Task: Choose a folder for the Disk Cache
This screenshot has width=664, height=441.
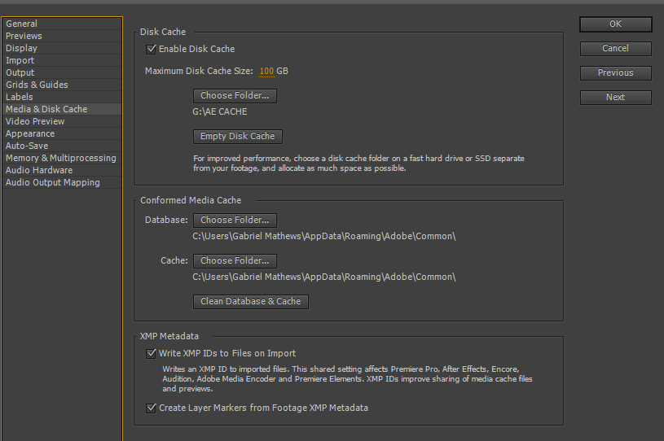Action: (235, 96)
